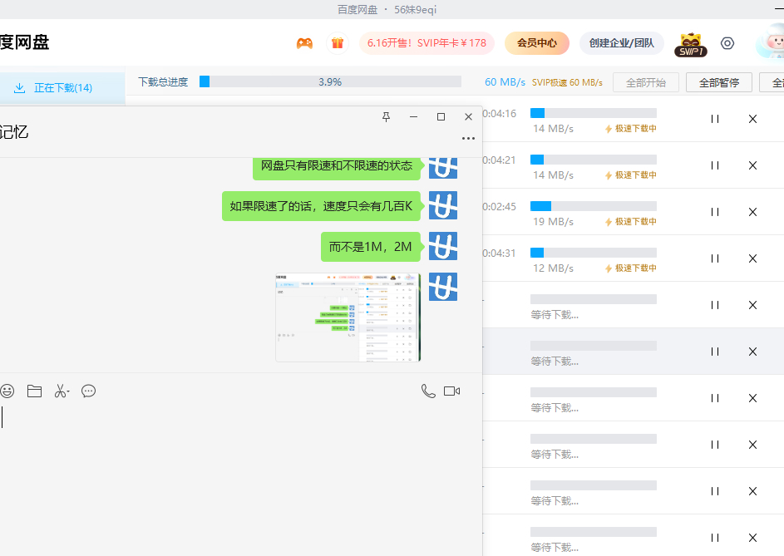The height and width of the screenshot is (556, 784).
Task: Click the 创建企业/团队 button
Action: [x=621, y=43]
